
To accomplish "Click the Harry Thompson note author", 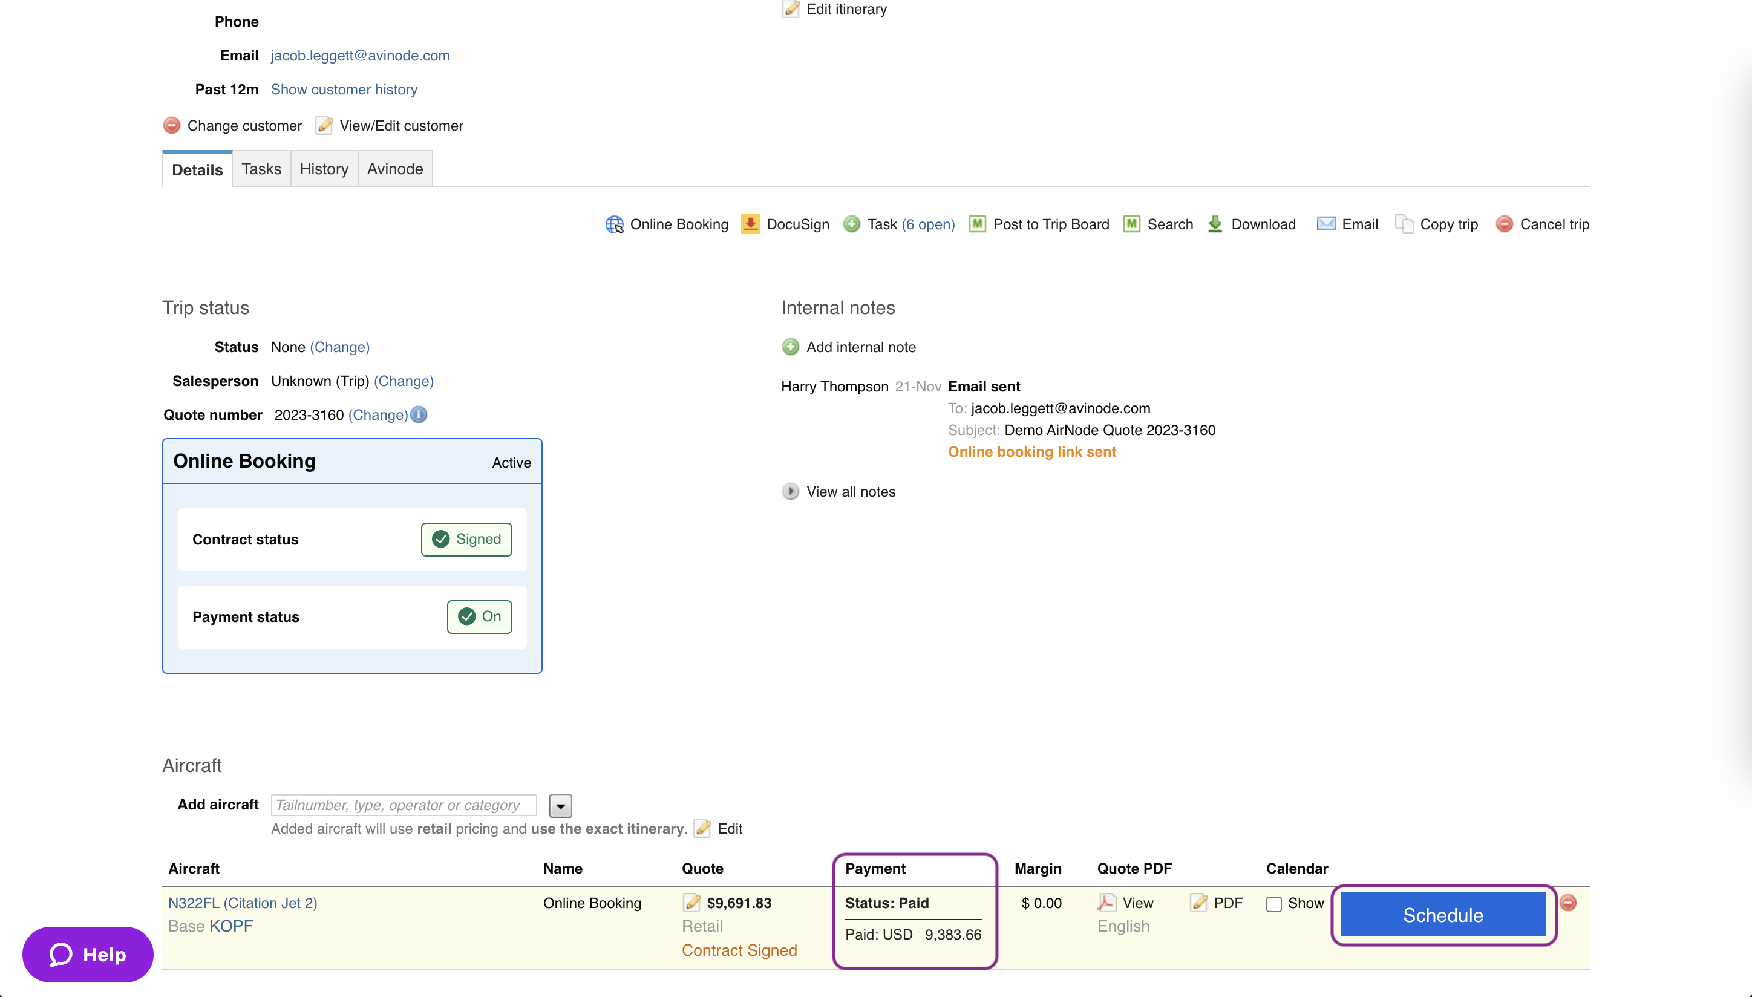I will pyautogui.click(x=835, y=387).
